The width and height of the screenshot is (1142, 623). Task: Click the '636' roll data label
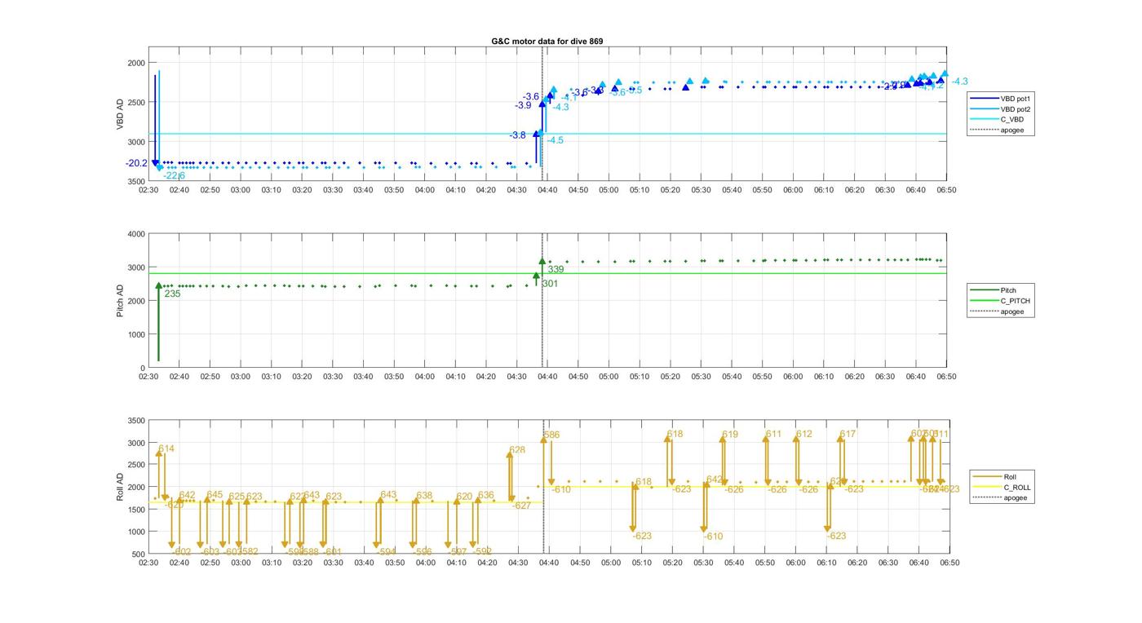click(x=485, y=495)
